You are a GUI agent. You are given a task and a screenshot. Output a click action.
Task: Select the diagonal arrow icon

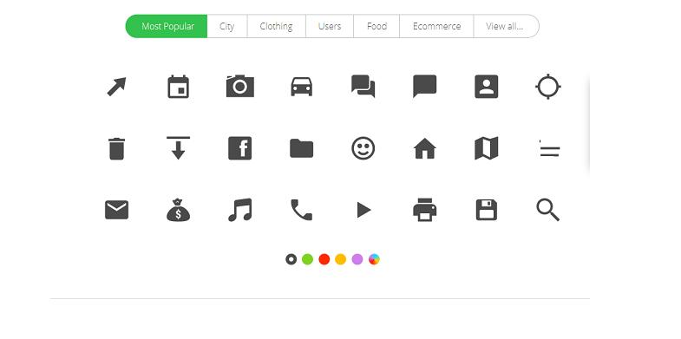click(116, 87)
